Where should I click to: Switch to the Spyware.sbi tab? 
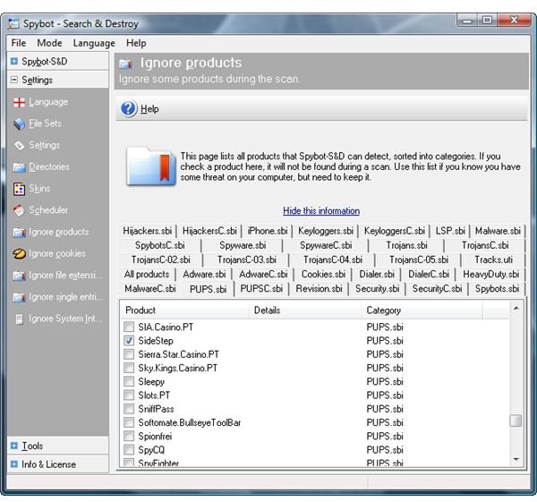click(x=243, y=245)
